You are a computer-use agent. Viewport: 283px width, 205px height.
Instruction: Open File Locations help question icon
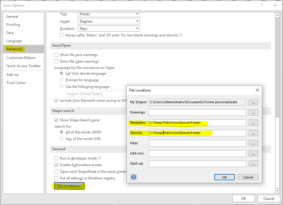click(134, 177)
